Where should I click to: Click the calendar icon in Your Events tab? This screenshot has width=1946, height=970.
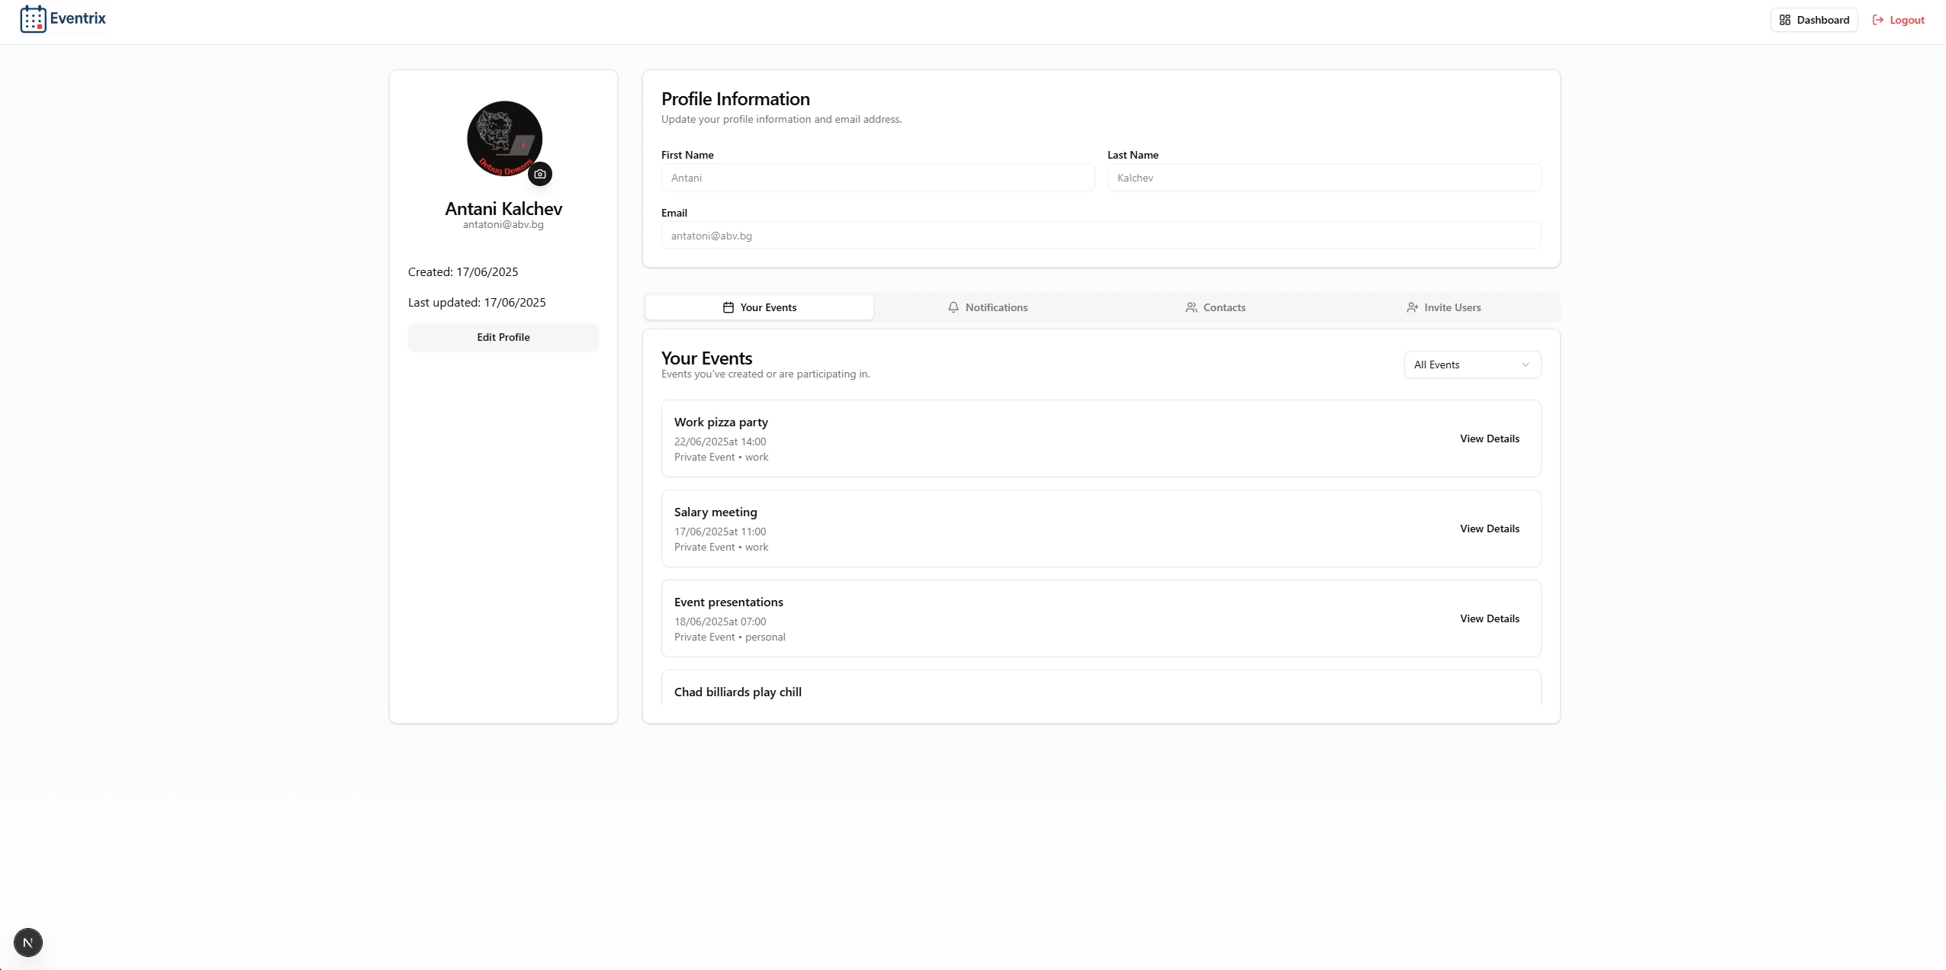click(x=728, y=307)
